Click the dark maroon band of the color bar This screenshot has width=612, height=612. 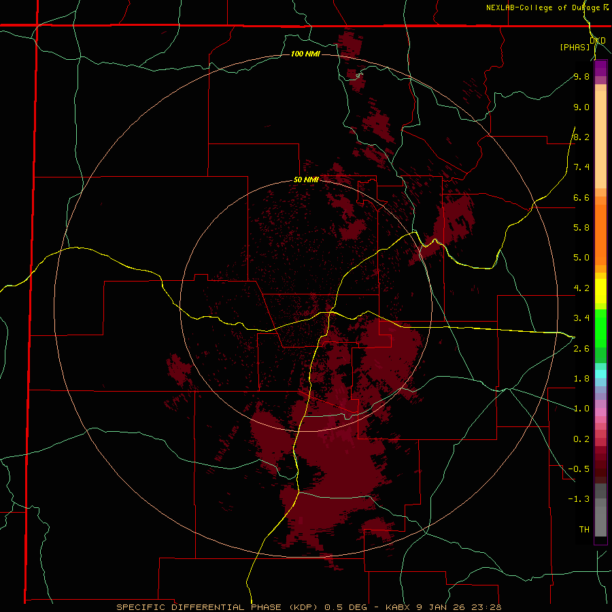coord(600,464)
